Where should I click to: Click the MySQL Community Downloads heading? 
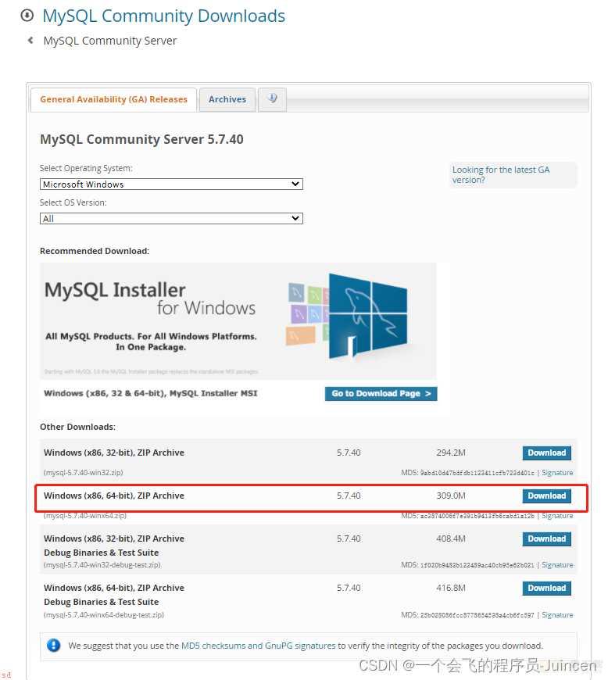pyautogui.click(x=164, y=16)
